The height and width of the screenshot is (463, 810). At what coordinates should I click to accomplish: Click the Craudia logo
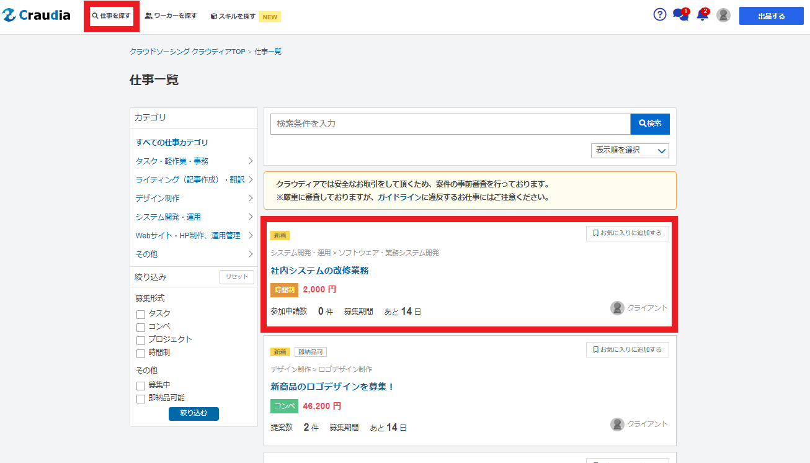tap(37, 16)
